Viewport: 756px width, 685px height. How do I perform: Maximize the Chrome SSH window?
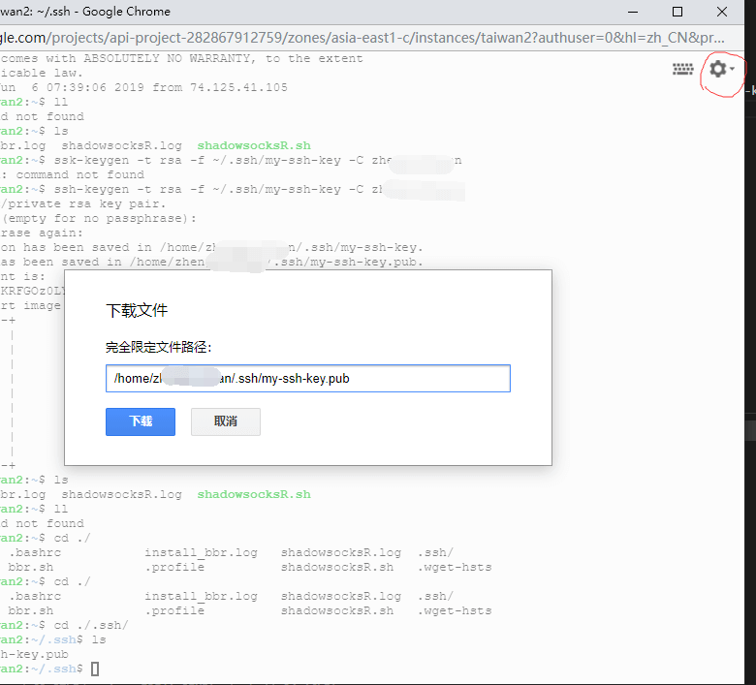(677, 12)
